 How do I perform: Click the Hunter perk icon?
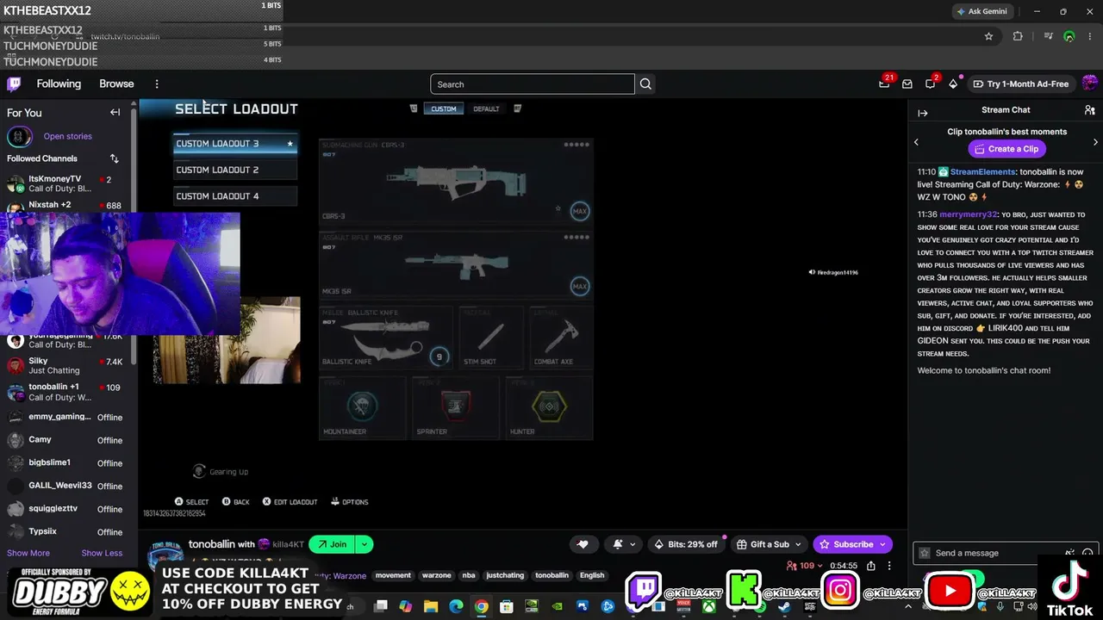[549, 406]
